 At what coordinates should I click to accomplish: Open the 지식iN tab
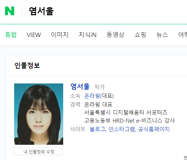point(88,35)
